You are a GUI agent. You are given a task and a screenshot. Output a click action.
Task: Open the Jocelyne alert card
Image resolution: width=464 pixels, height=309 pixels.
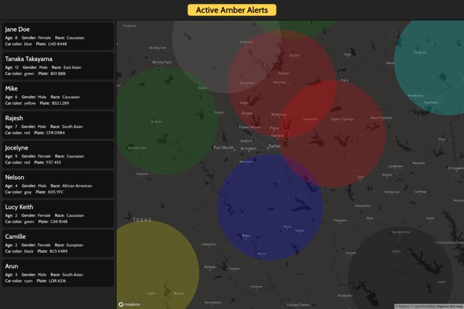point(58,154)
